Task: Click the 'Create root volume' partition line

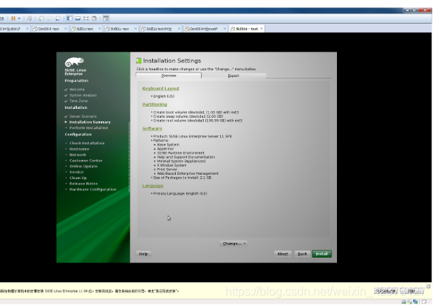Action: [x=198, y=121]
